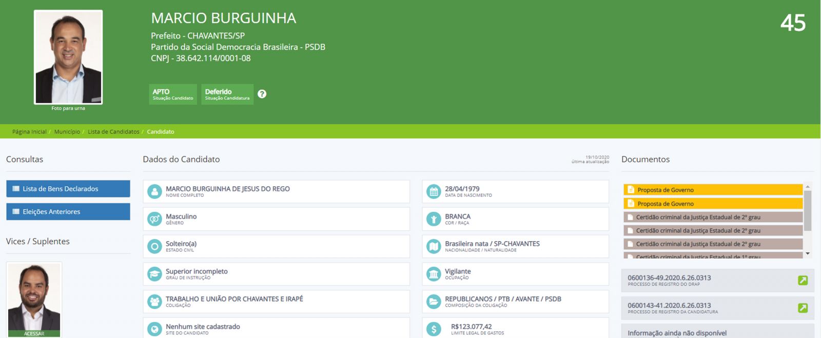Open first Proposta de Governo document
The image size is (821, 338).
tap(713, 190)
